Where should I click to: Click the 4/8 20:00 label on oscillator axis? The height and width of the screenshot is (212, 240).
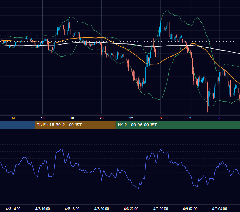(x=102, y=208)
